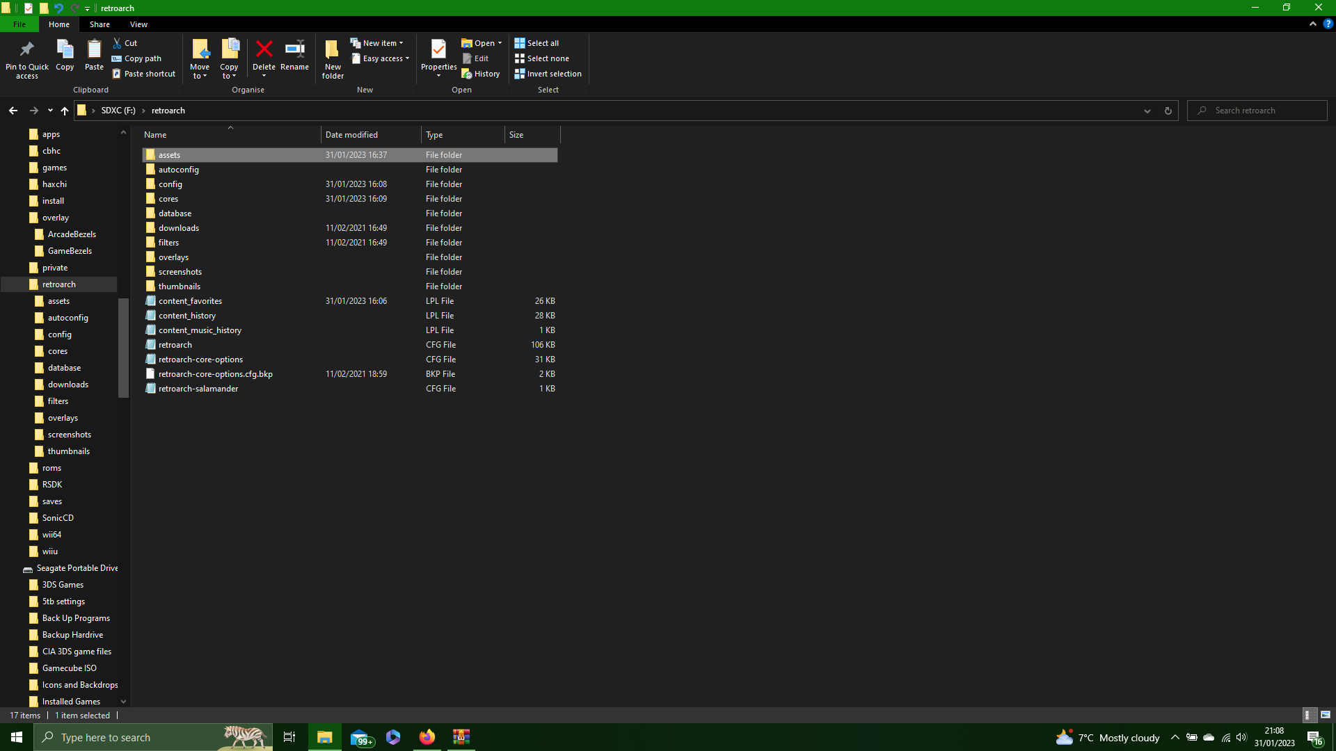Screen dimensions: 1336x751
Task: Open Quick Access Toolbar customize dropdown
Action: [88, 8]
